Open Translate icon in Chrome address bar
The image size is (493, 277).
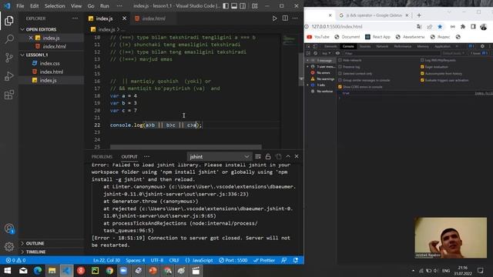[x=419, y=27]
